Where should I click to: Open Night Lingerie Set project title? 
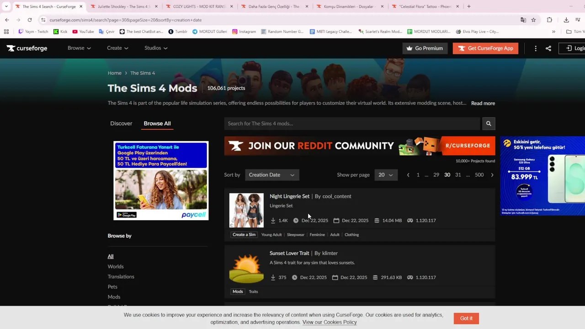coord(289,196)
